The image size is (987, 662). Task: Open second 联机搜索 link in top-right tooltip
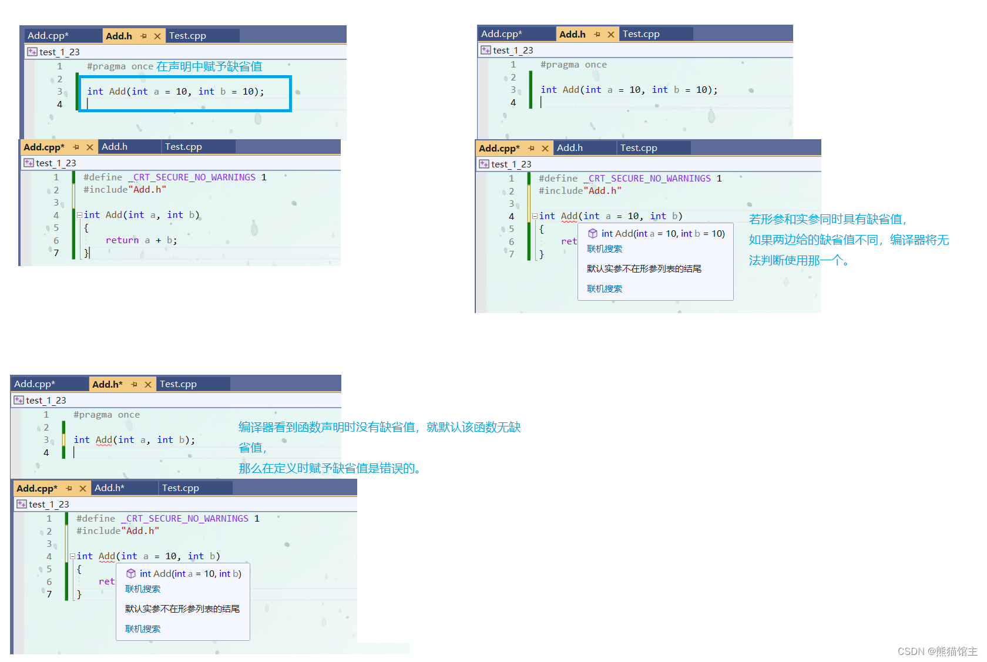(x=605, y=289)
